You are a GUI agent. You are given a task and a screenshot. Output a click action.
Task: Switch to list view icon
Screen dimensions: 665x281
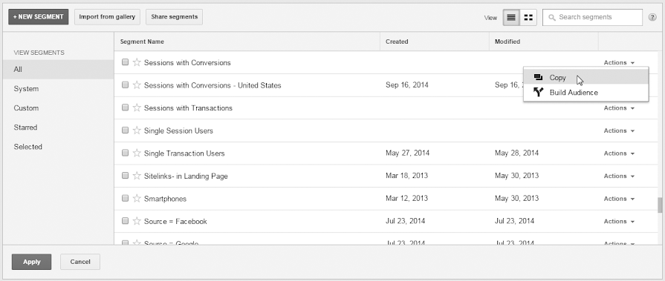511,17
